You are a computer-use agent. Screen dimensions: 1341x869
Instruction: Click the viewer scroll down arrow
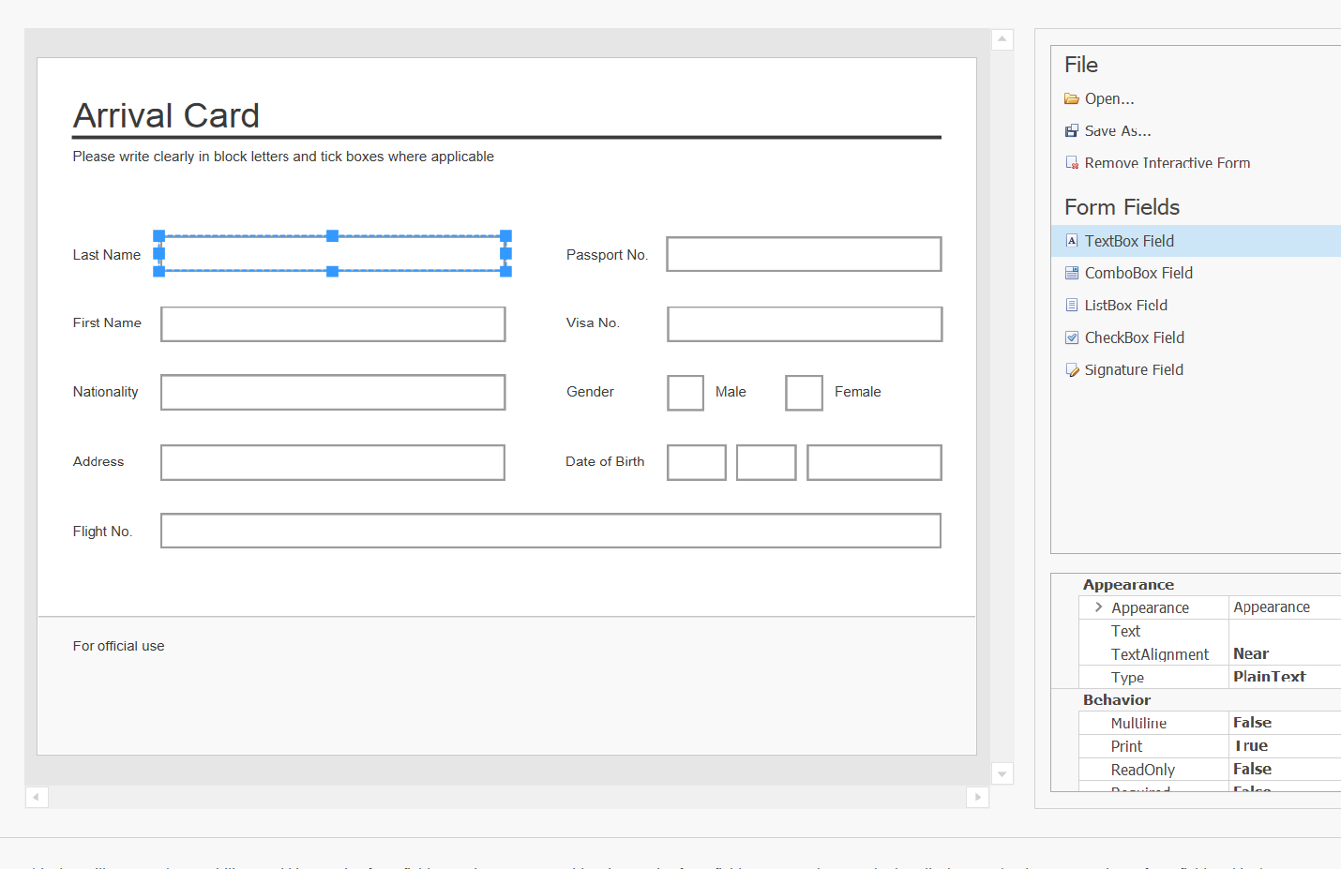[x=1002, y=774]
